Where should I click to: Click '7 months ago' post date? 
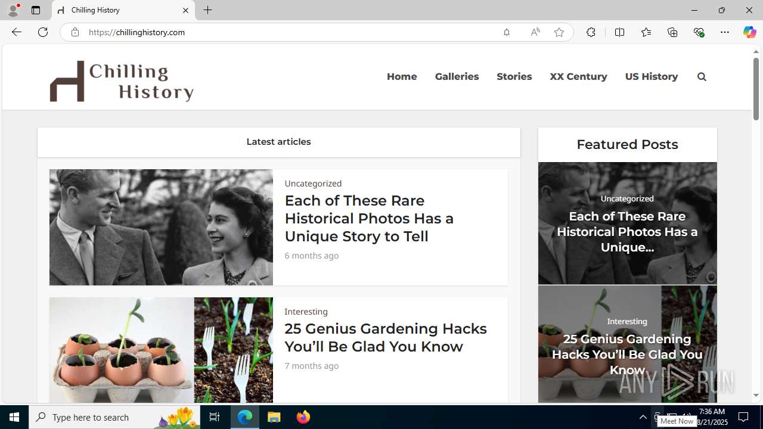[312, 366]
